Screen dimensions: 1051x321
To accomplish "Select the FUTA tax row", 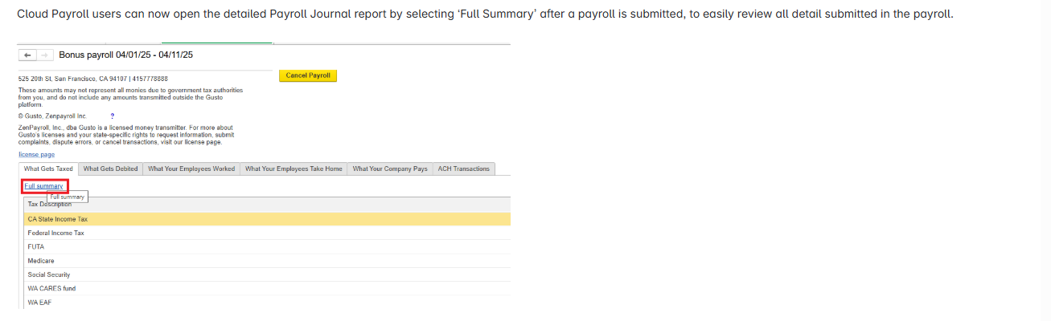I will (x=266, y=246).
